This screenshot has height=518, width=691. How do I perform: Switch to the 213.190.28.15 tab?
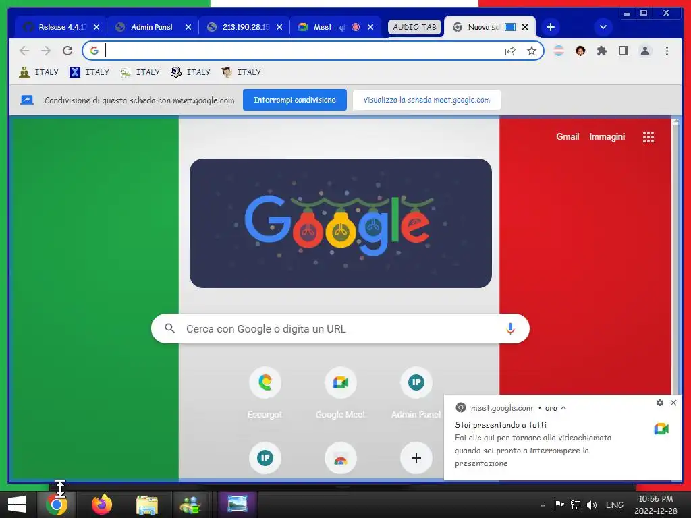coord(245,27)
